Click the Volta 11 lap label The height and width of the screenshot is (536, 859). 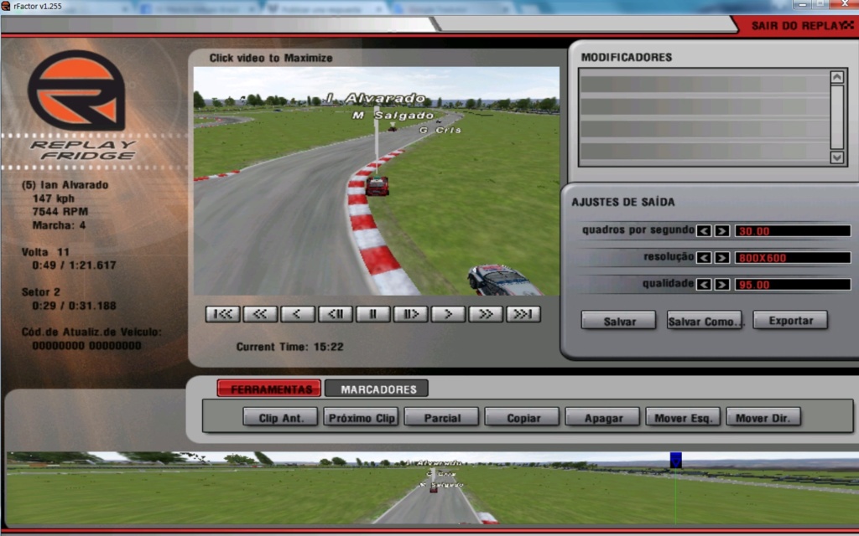[45, 252]
